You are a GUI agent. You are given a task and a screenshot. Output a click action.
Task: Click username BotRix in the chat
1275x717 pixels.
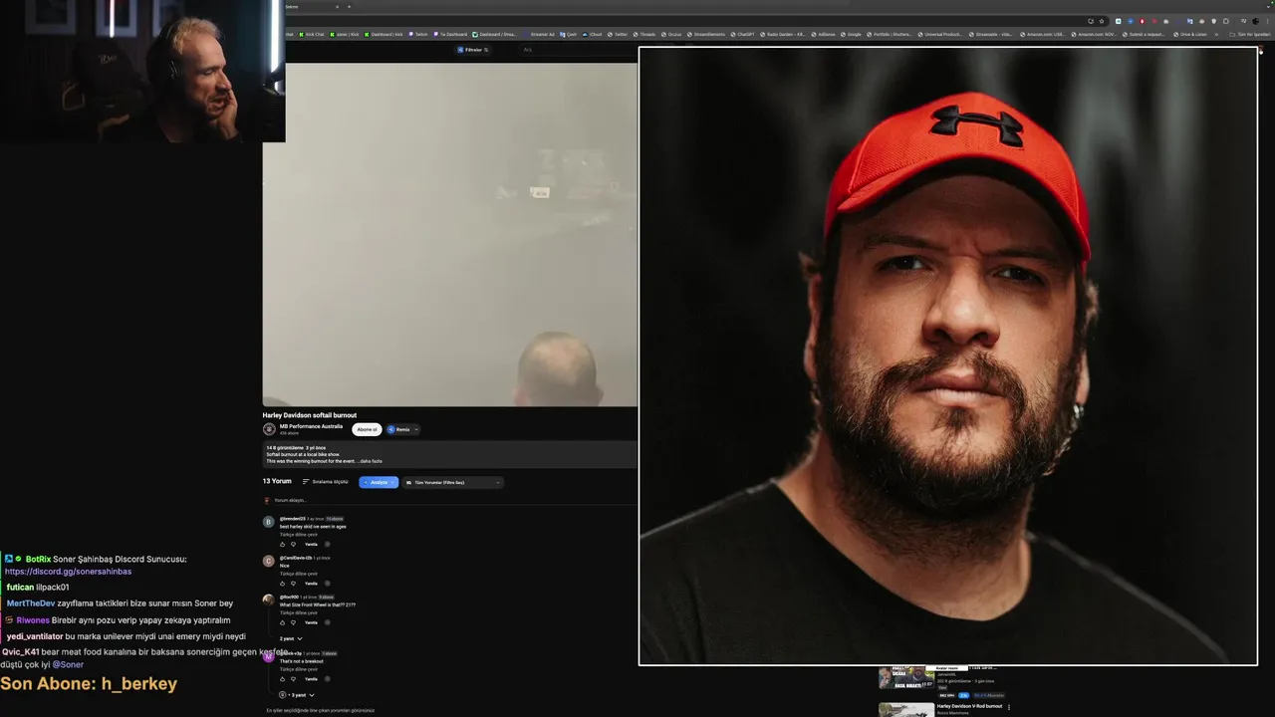[38, 560]
